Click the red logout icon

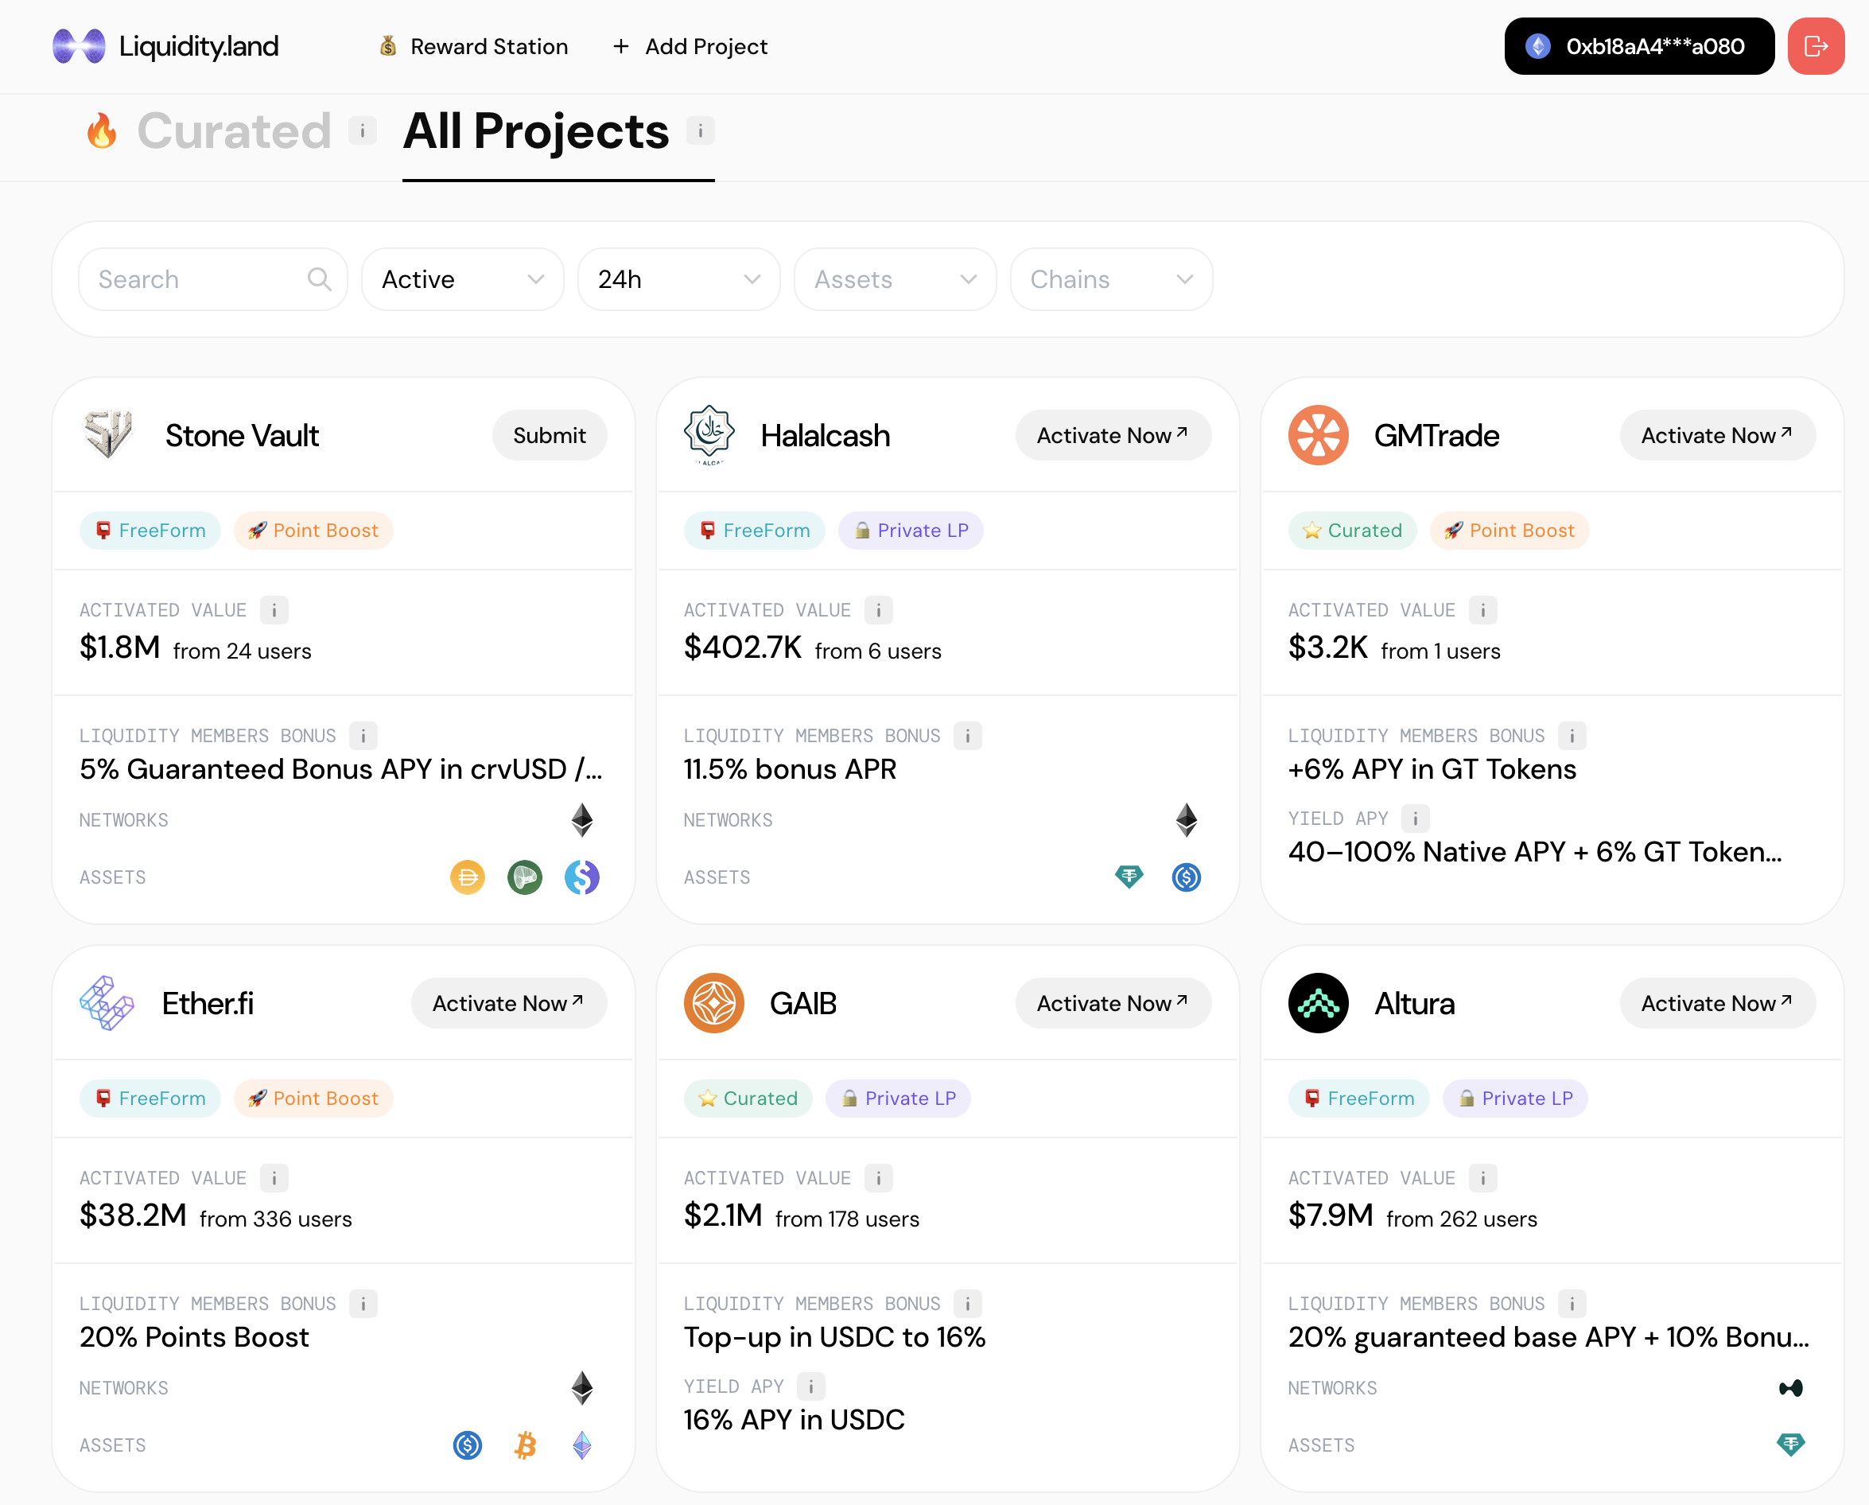click(1815, 46)
